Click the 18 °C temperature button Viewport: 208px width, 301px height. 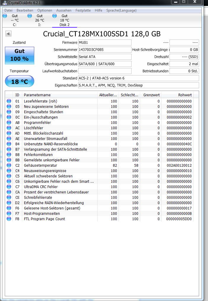point(20,81)
